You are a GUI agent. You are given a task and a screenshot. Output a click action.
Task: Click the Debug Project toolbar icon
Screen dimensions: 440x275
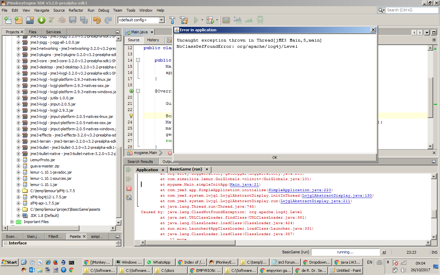[210, 20]
